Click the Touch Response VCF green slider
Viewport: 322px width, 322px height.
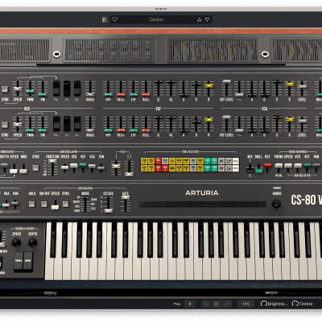[x=307, y=165]
